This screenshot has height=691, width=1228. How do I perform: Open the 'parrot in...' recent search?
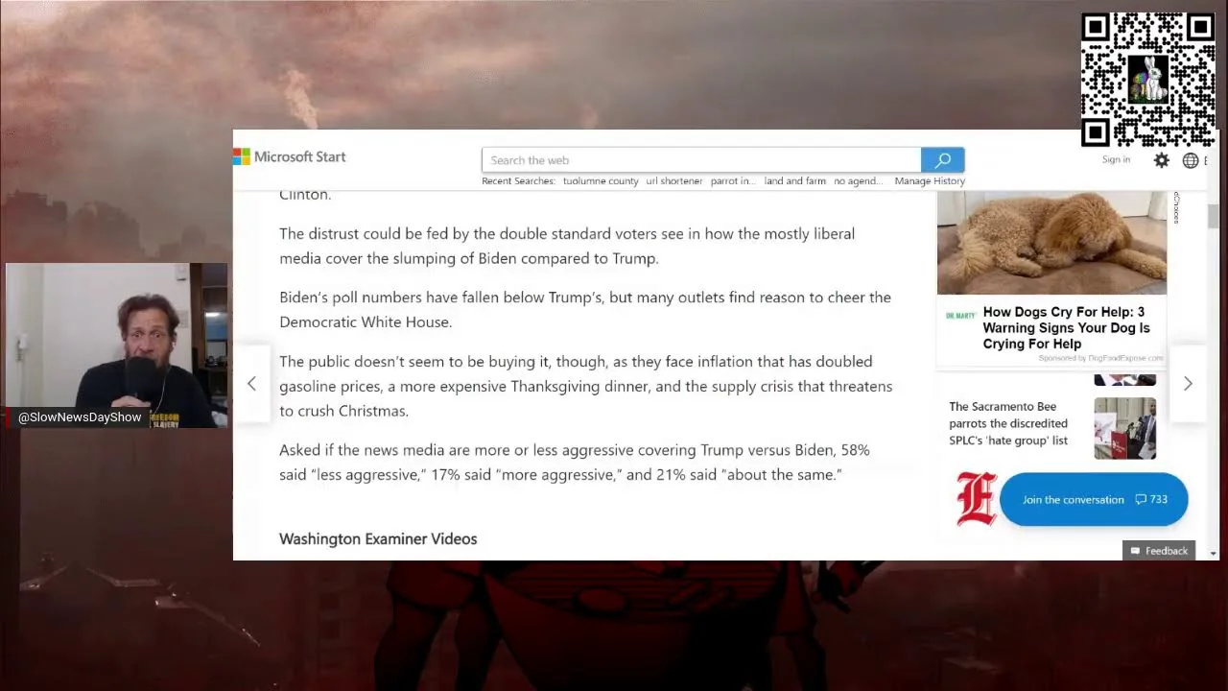coord(733,181)
